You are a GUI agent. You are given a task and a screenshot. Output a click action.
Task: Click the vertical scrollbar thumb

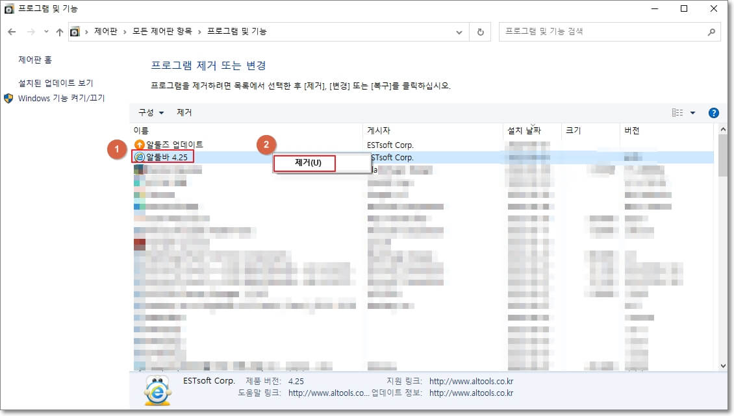(723, 155)
